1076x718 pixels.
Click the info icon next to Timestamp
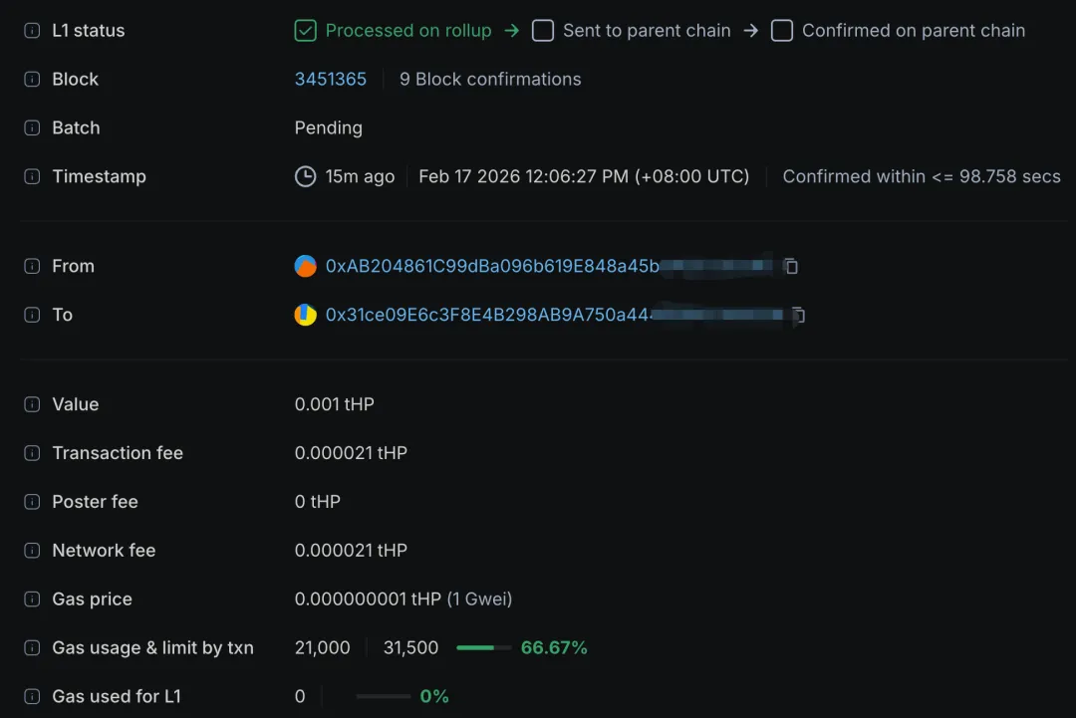pos(32,177)
